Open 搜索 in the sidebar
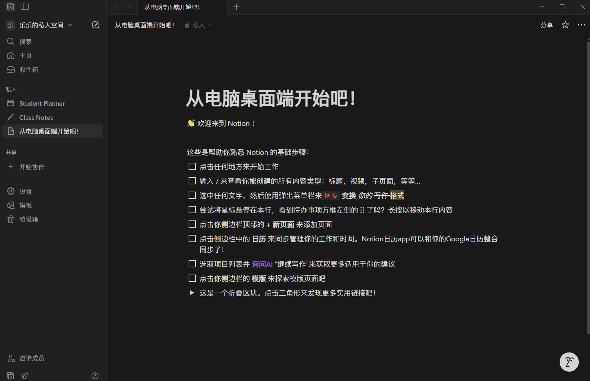 coord(53,41)
